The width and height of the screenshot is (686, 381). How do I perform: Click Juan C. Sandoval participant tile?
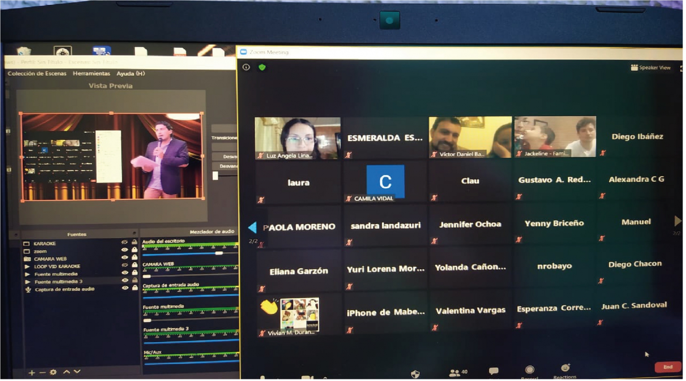coord(634,305)
